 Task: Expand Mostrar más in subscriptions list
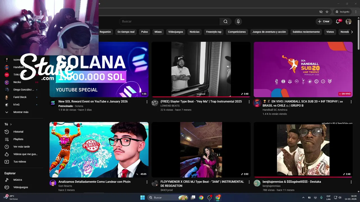coord(21,112)
